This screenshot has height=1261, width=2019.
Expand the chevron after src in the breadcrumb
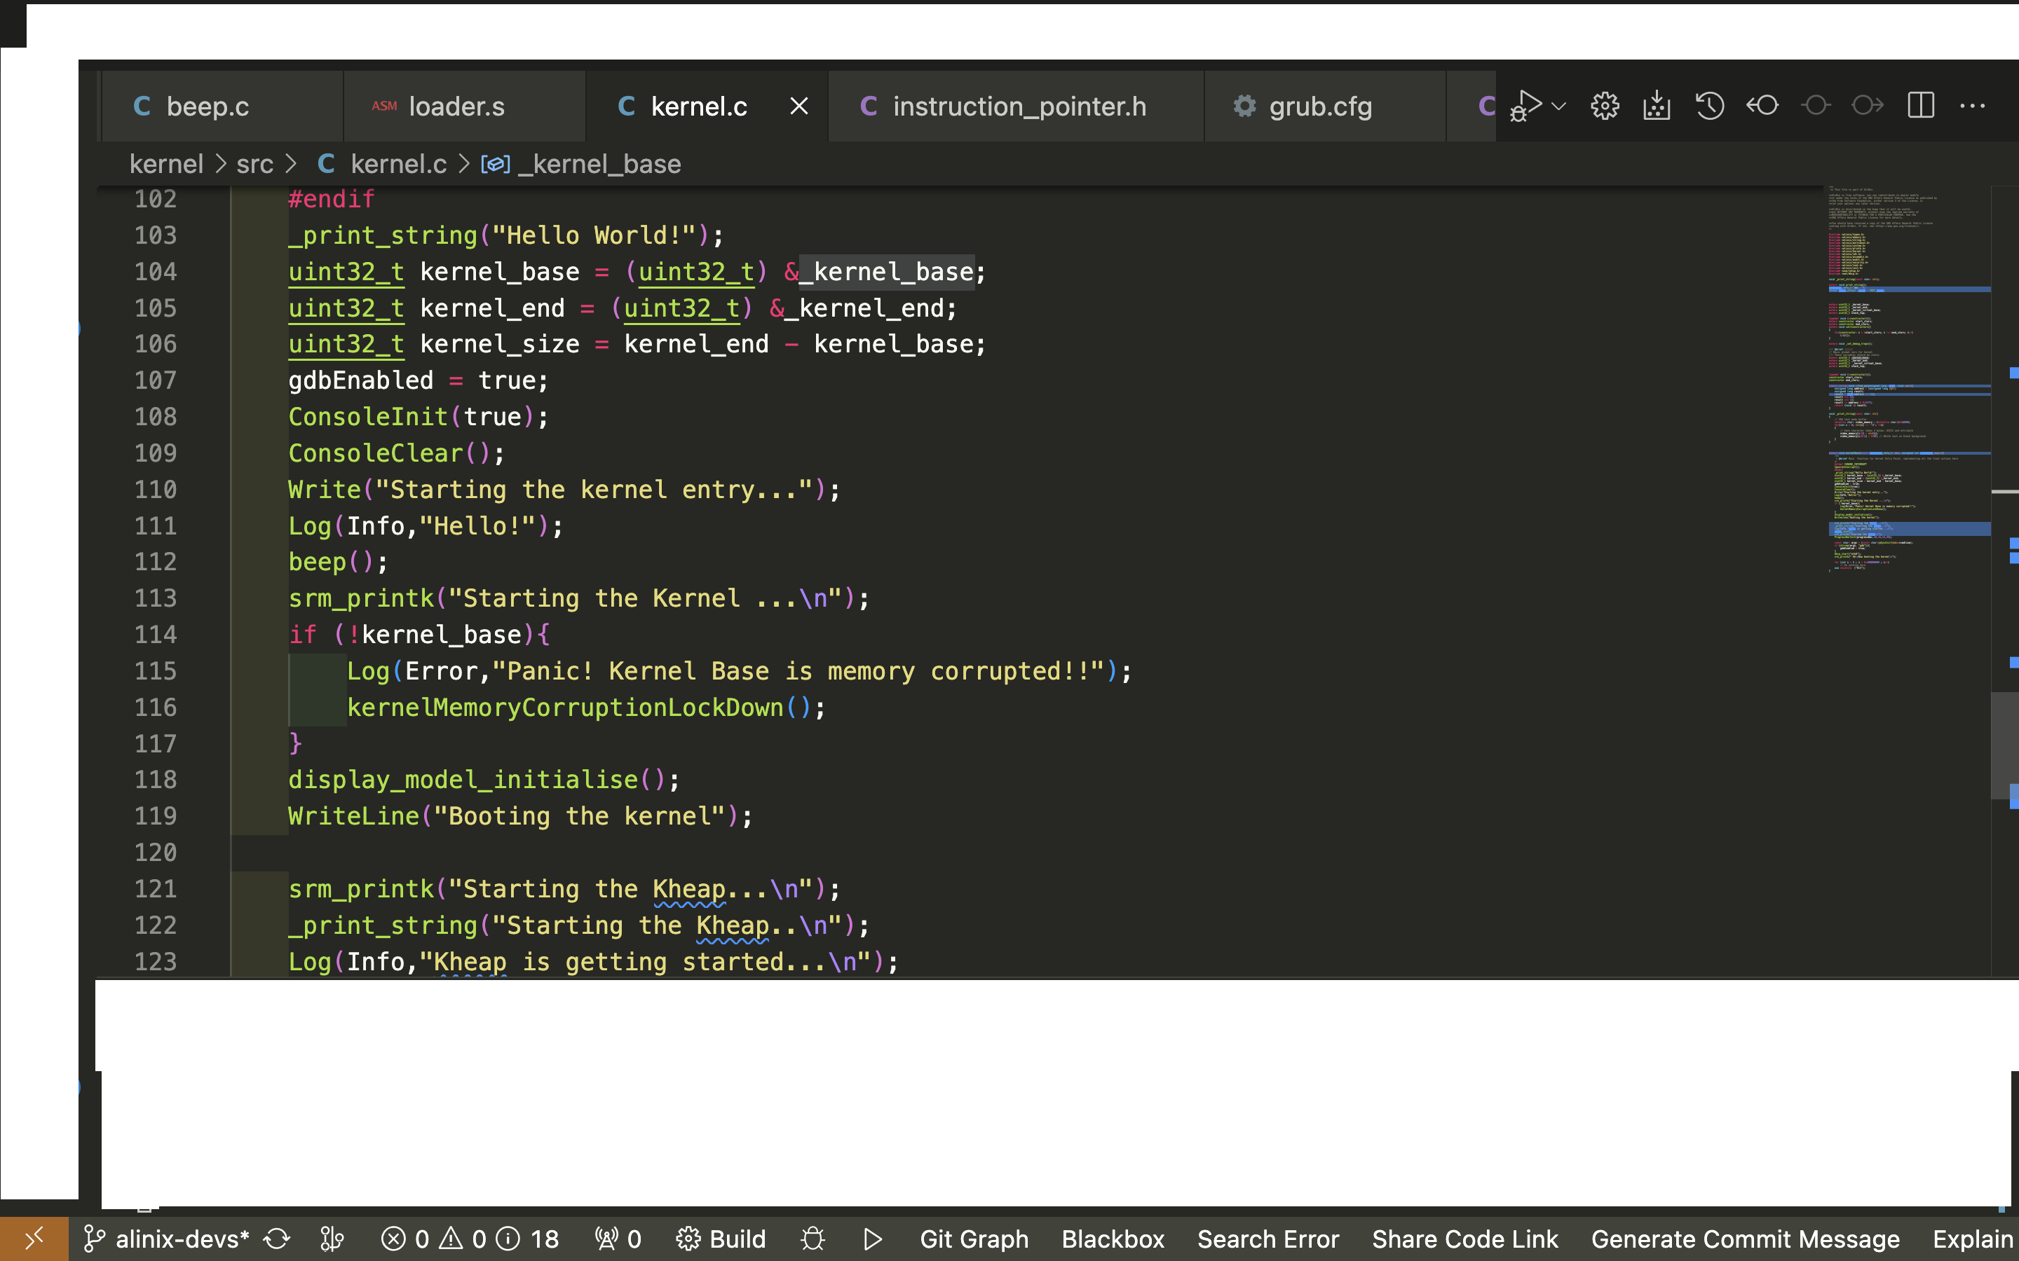pos(291,165)
